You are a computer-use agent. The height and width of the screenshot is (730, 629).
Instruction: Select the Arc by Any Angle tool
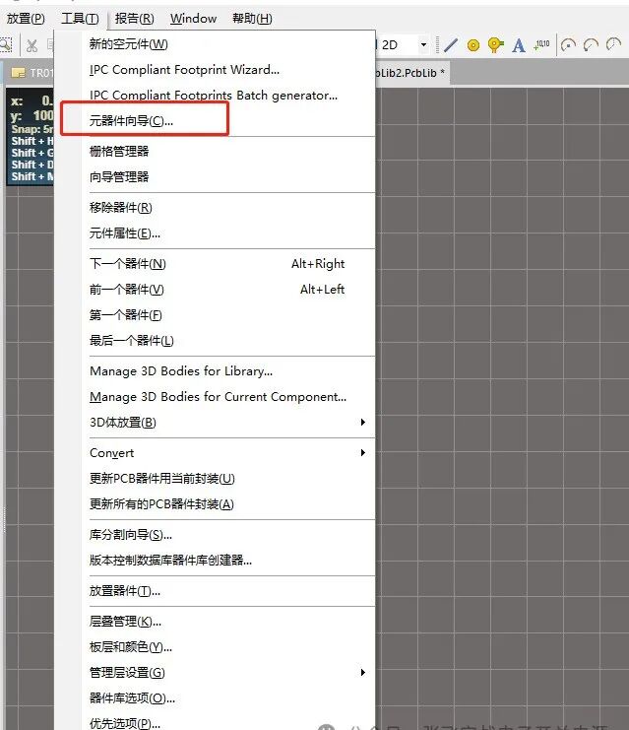(613, 44)
